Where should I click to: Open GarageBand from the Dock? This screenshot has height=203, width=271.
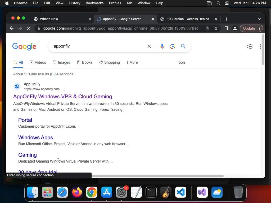click(x=166, y=192)
